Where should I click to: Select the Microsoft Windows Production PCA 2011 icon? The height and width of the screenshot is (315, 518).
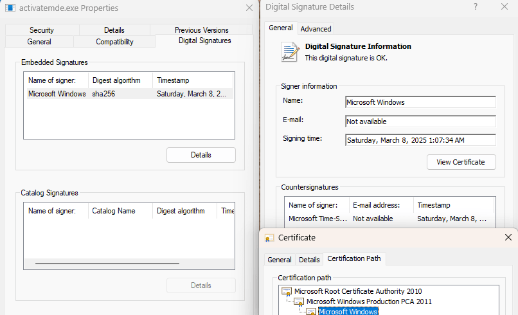pyautogui.click(x=299, y=301)
